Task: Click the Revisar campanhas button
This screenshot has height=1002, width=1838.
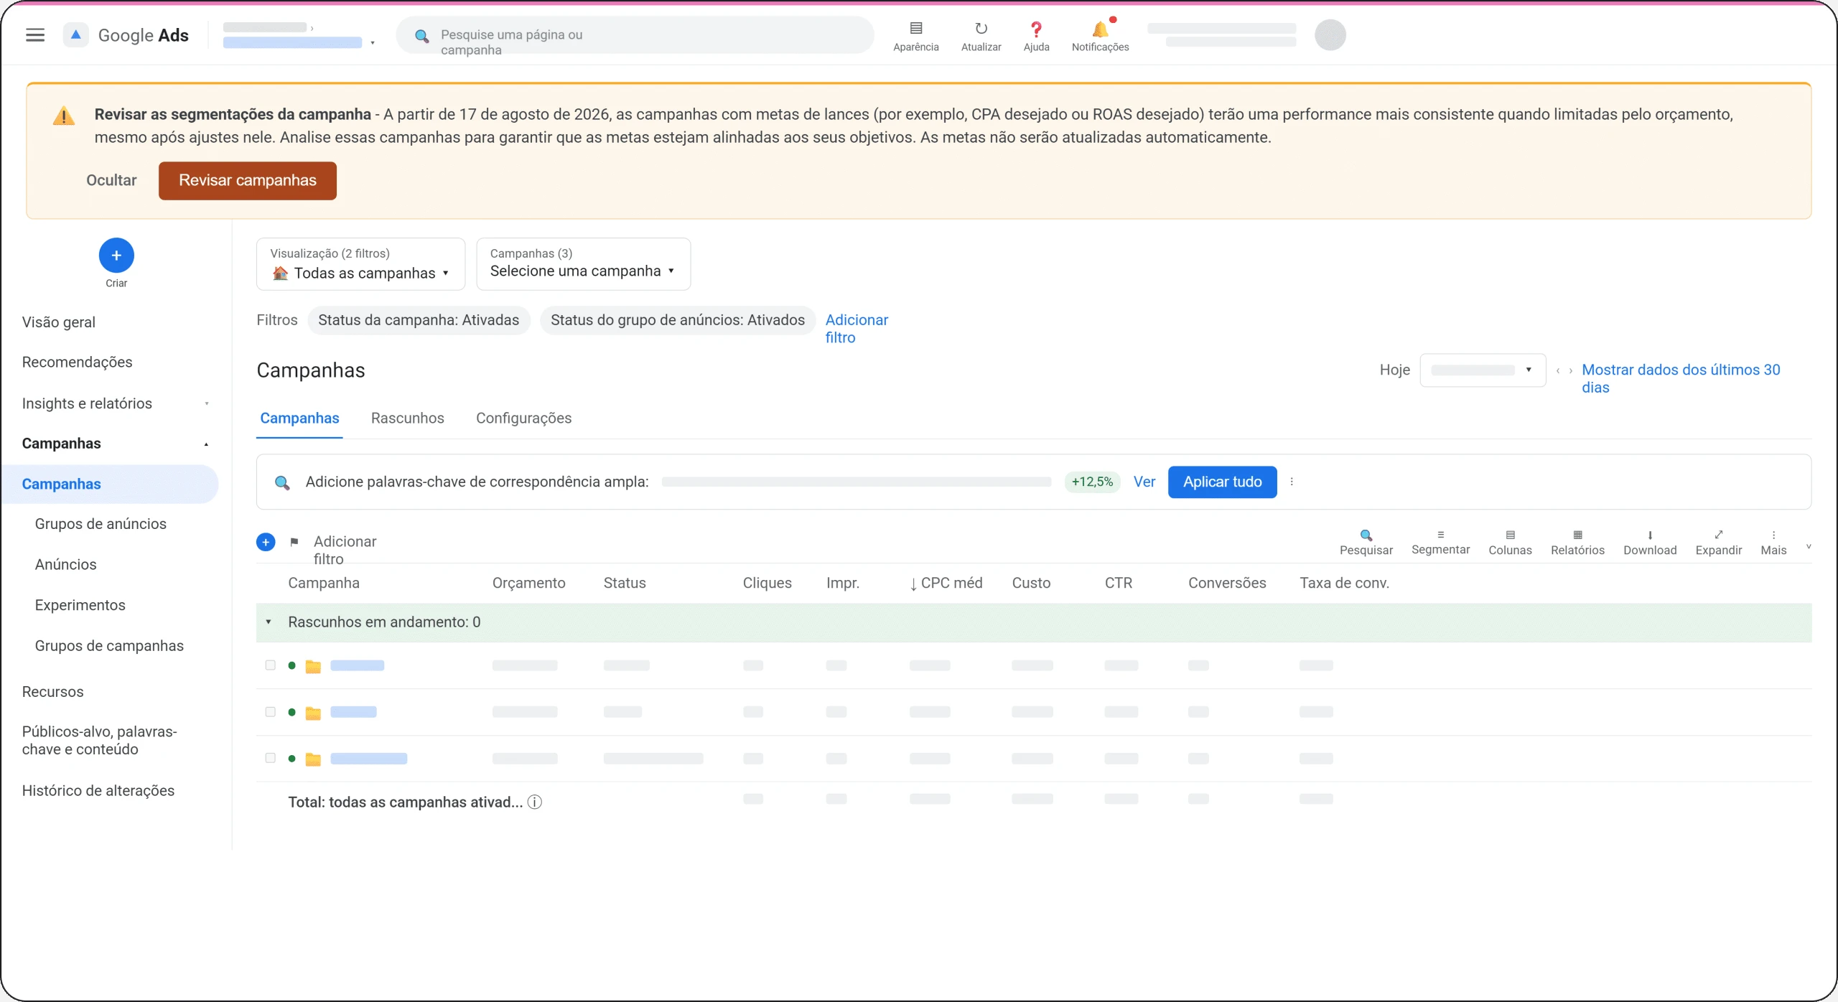Action: (248, 180)
